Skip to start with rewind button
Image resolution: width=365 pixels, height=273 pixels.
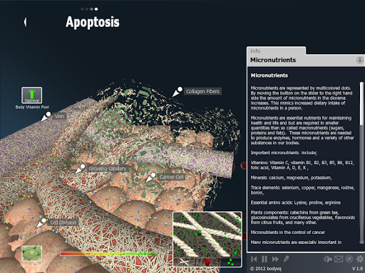254,259
